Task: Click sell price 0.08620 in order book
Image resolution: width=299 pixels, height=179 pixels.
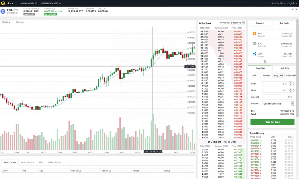Action: point(238,32)
